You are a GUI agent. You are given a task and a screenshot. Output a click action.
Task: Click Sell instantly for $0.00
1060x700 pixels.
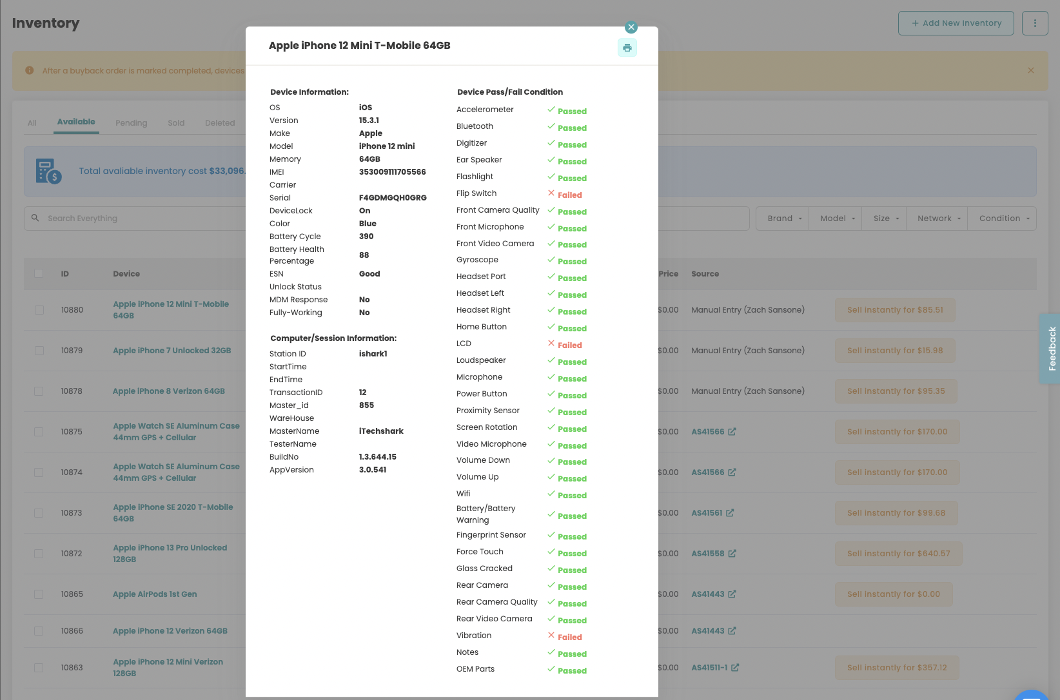(894, 594)
